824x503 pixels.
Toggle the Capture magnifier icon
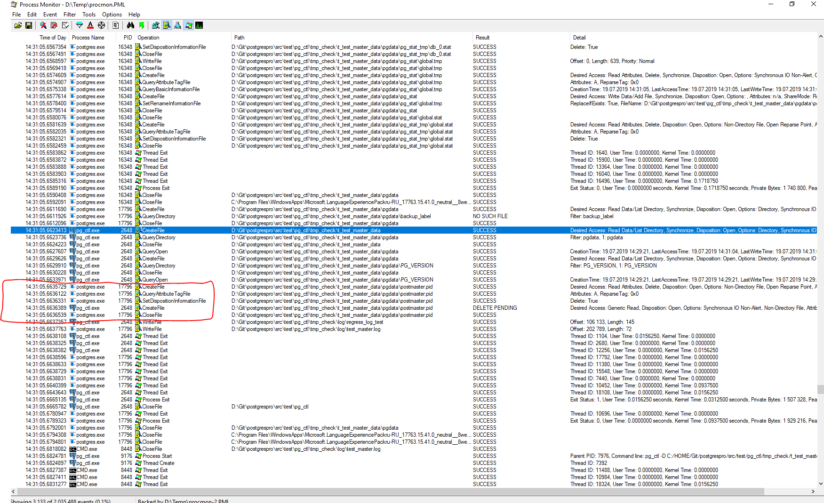[x=43, y=25]
